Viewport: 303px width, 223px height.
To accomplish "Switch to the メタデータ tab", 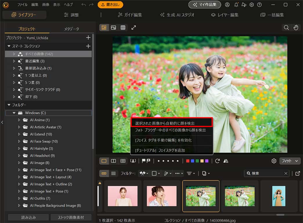I will [71, 29].
